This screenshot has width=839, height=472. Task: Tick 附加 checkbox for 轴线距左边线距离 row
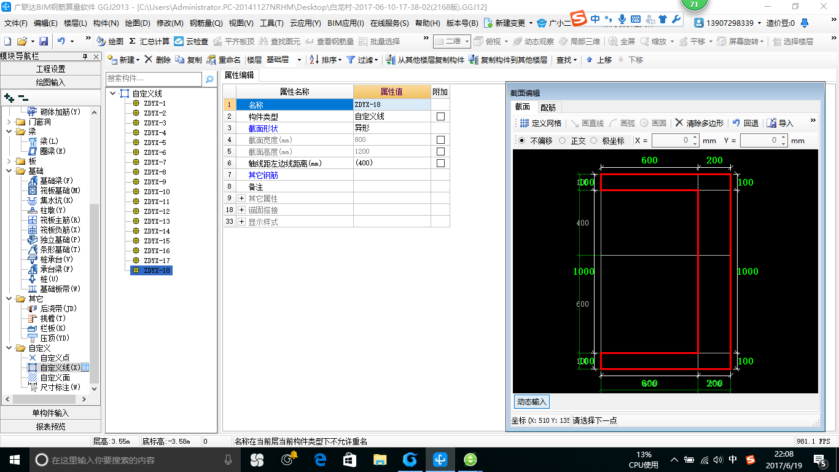click(x=440, y=163)
